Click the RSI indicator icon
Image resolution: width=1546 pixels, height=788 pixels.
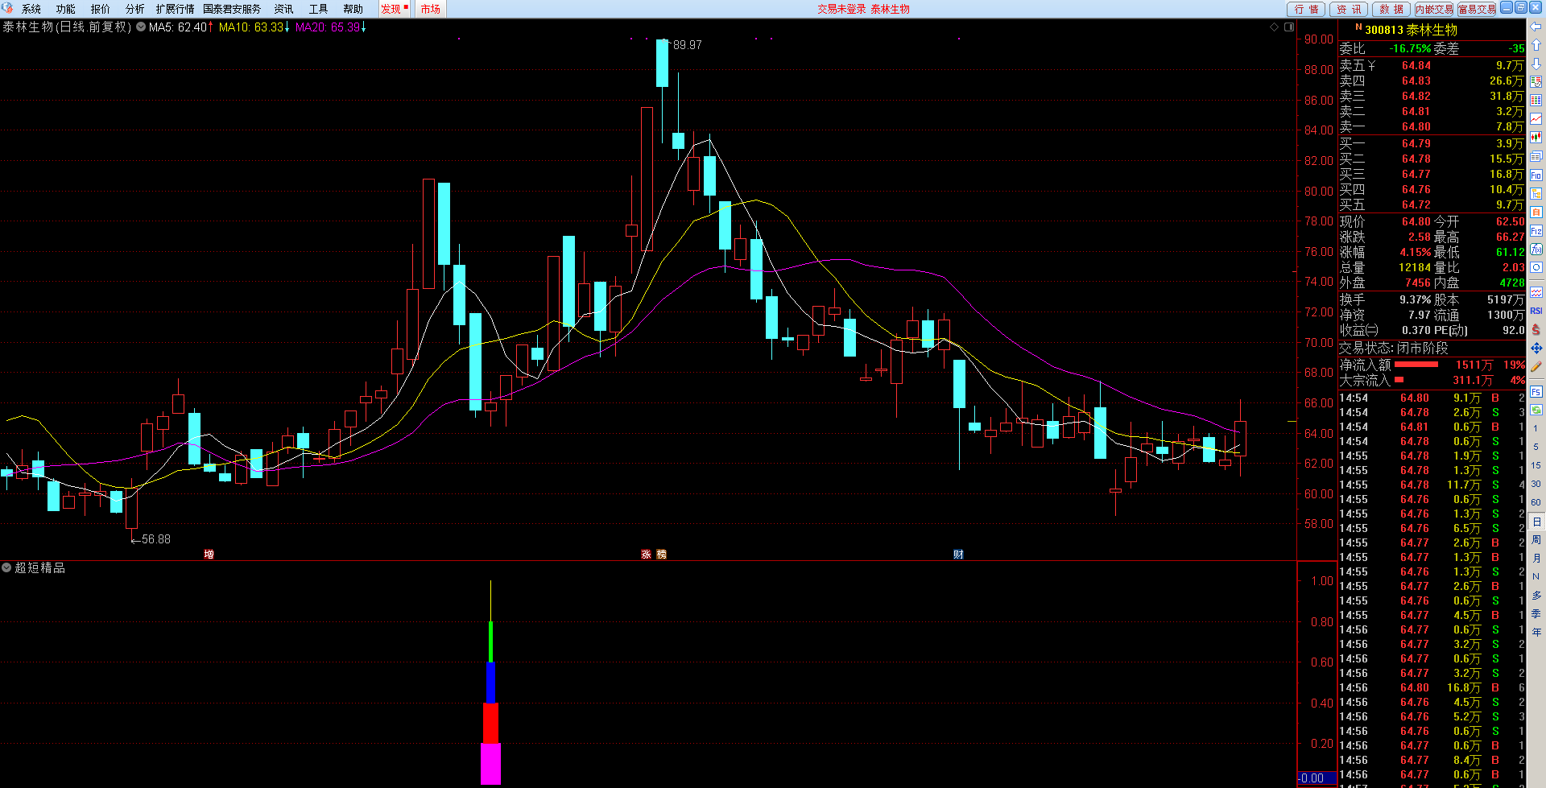(x=1536, y=311)
